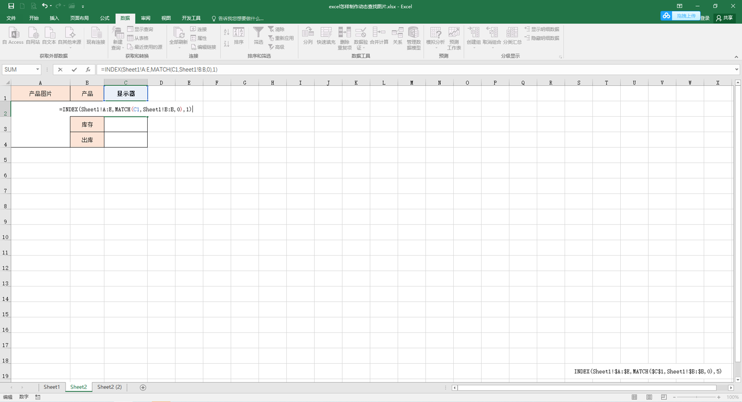This screenshot has width=742, height=402.
Task: Click the 显示器 cell C1
Action: [x=126, y=94]
